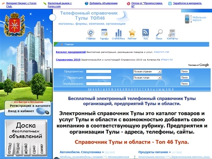Click the red heading Справочник Тулы и области

tap(131, 142)
